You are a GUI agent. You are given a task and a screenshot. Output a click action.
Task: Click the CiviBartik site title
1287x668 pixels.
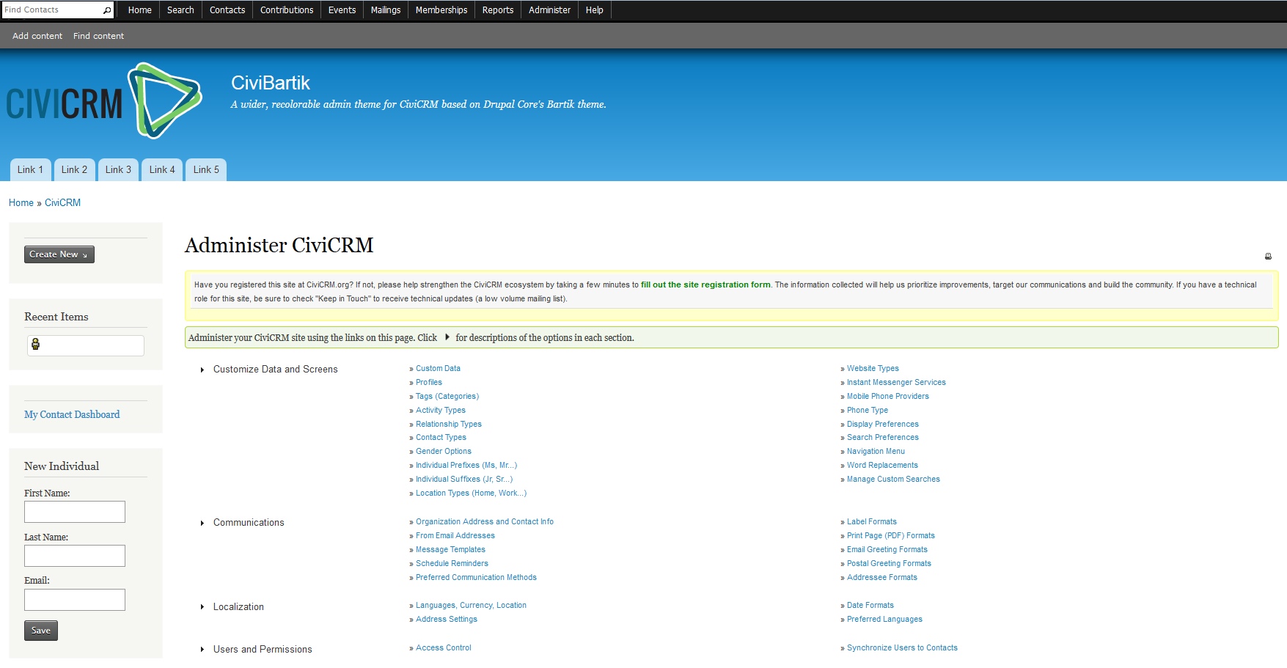[271, 83]
